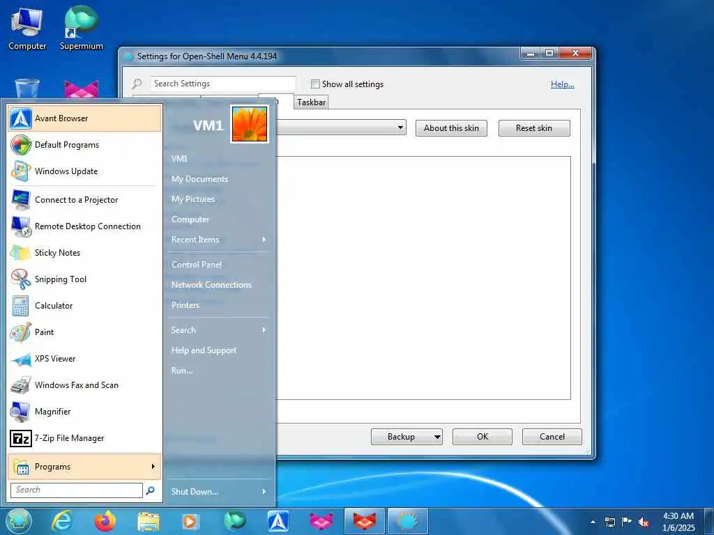Image resolution: width=714 pixels, height=535 pixels.
Task: Cancel the Open-Shell settings dialog
Action: (x=552, y=437)
